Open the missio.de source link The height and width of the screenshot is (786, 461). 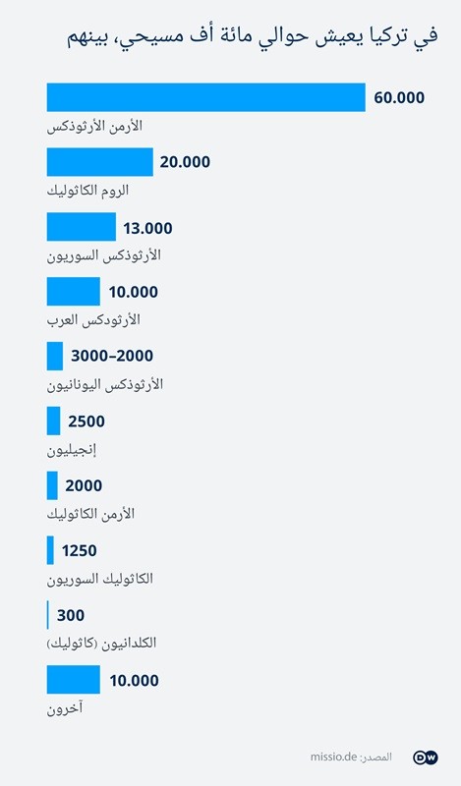coord(333,757)
